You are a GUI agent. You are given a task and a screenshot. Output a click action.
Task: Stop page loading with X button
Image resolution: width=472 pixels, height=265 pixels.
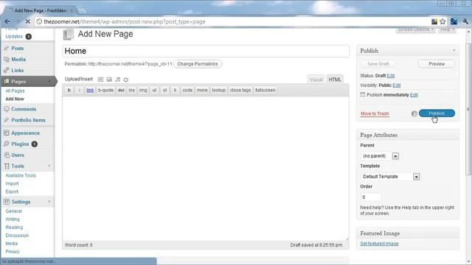click(x=27, y=21)
